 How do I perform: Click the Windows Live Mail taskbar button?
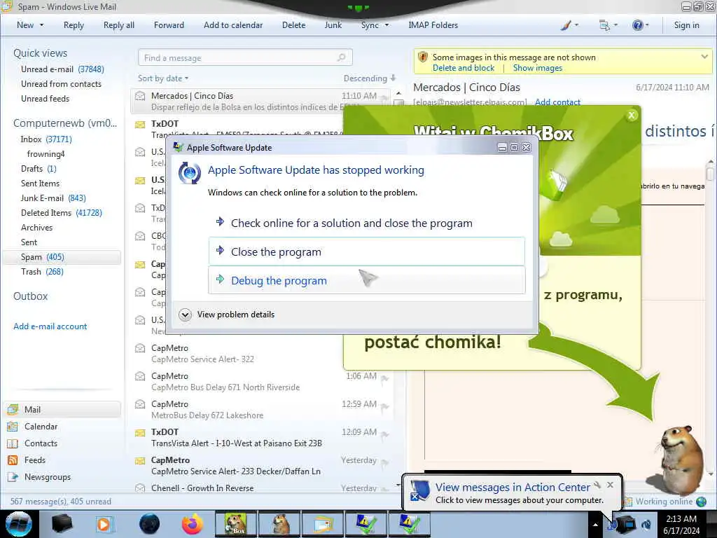323,524
